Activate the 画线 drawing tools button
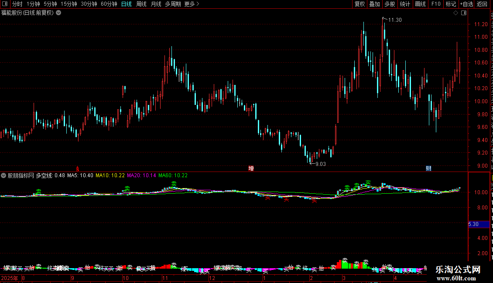Viewport: 493px width, 283px height. [x=420, y=4]
